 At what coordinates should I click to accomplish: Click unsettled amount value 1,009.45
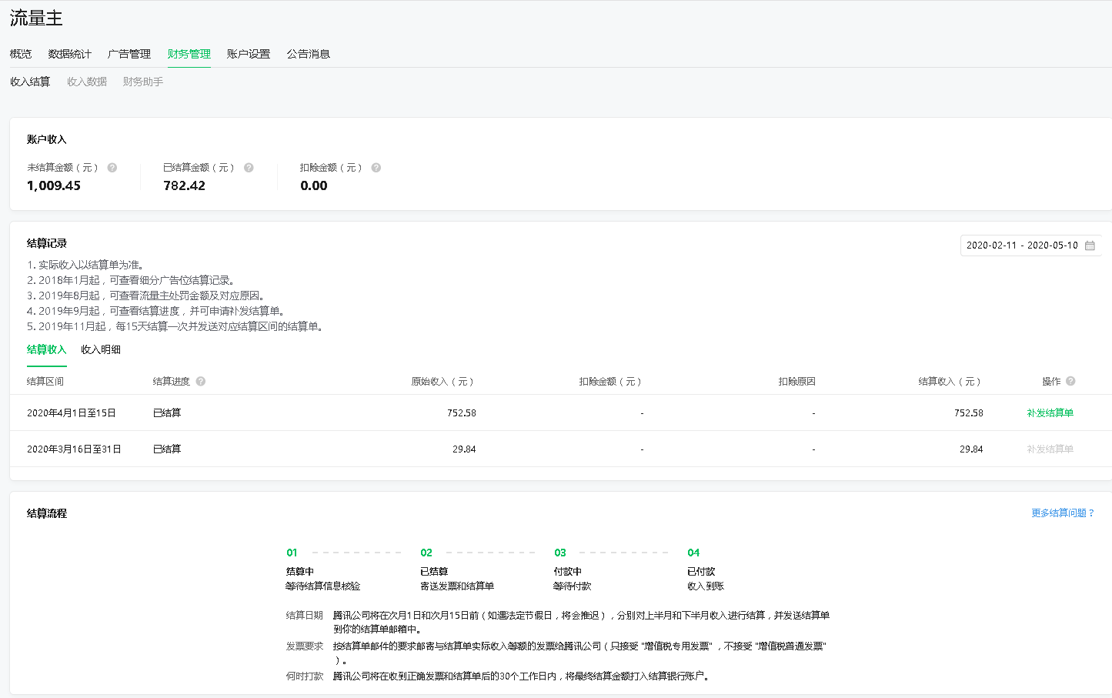(54, 185)
